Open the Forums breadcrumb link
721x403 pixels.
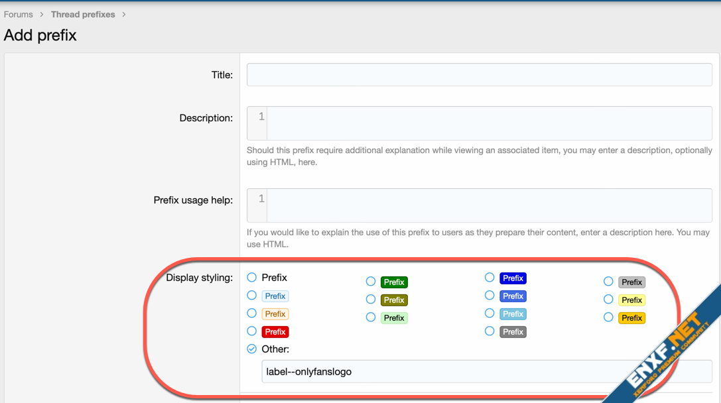[x=19, y=15]
